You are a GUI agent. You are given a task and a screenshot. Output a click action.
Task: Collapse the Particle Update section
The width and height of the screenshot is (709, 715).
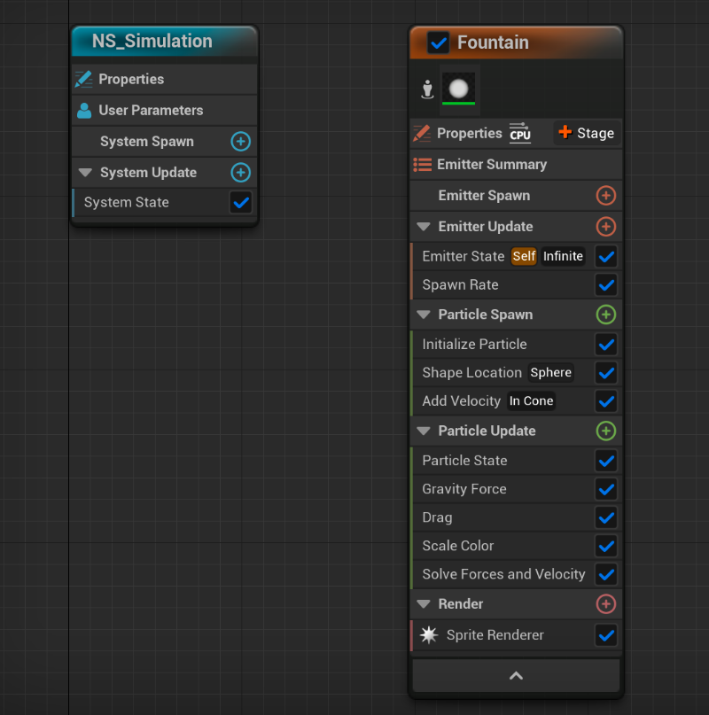click(424, 431)
